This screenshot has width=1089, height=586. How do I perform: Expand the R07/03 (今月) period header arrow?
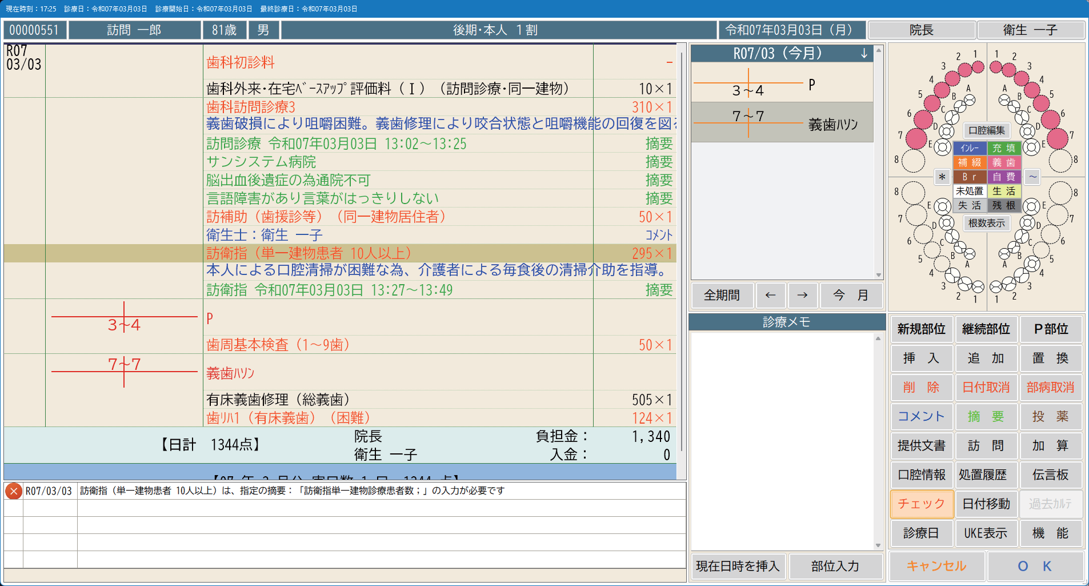pos(864,54)
